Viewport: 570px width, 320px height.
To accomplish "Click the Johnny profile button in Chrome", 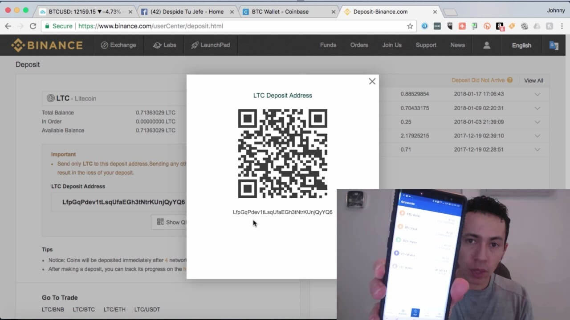I will tap(556, 10).
